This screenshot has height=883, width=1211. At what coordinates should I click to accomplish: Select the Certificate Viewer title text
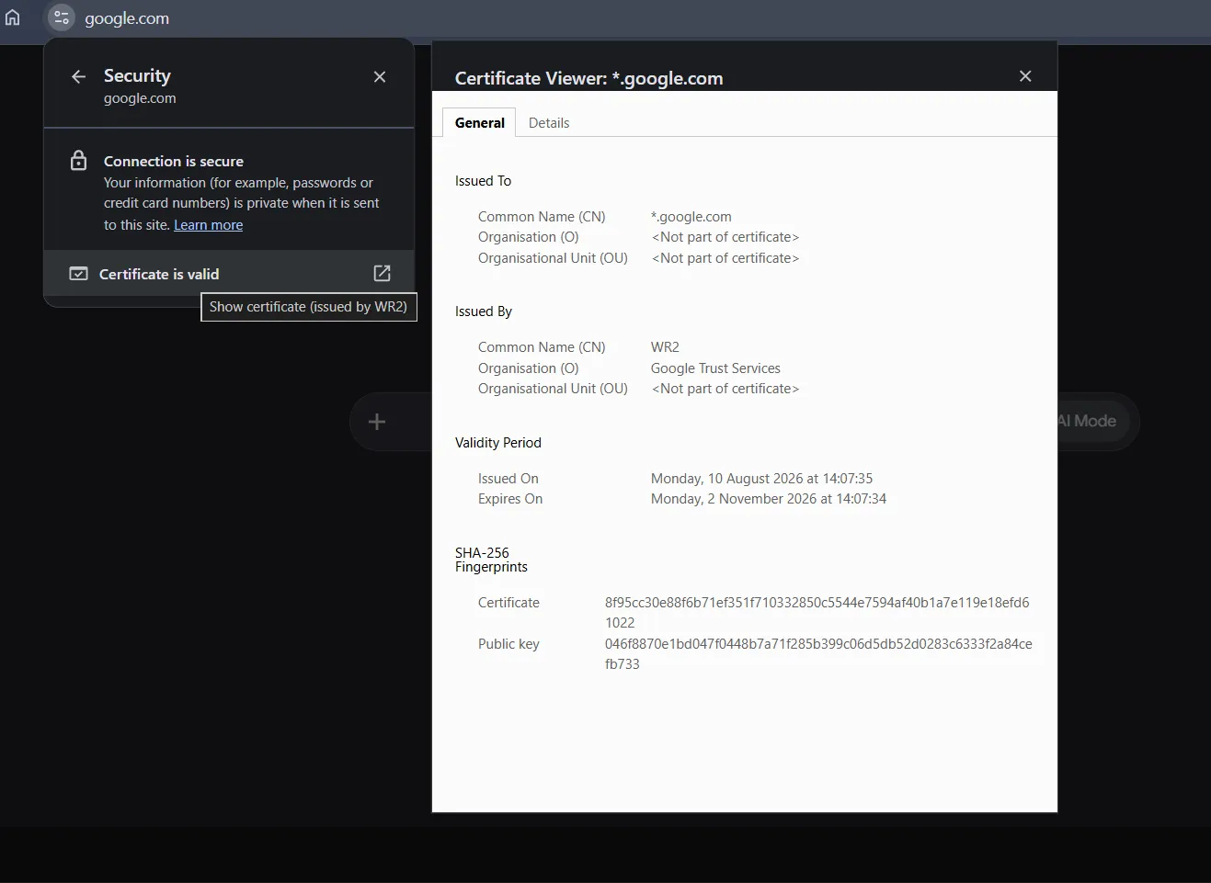pyautogui.click(x=588, y=78)
